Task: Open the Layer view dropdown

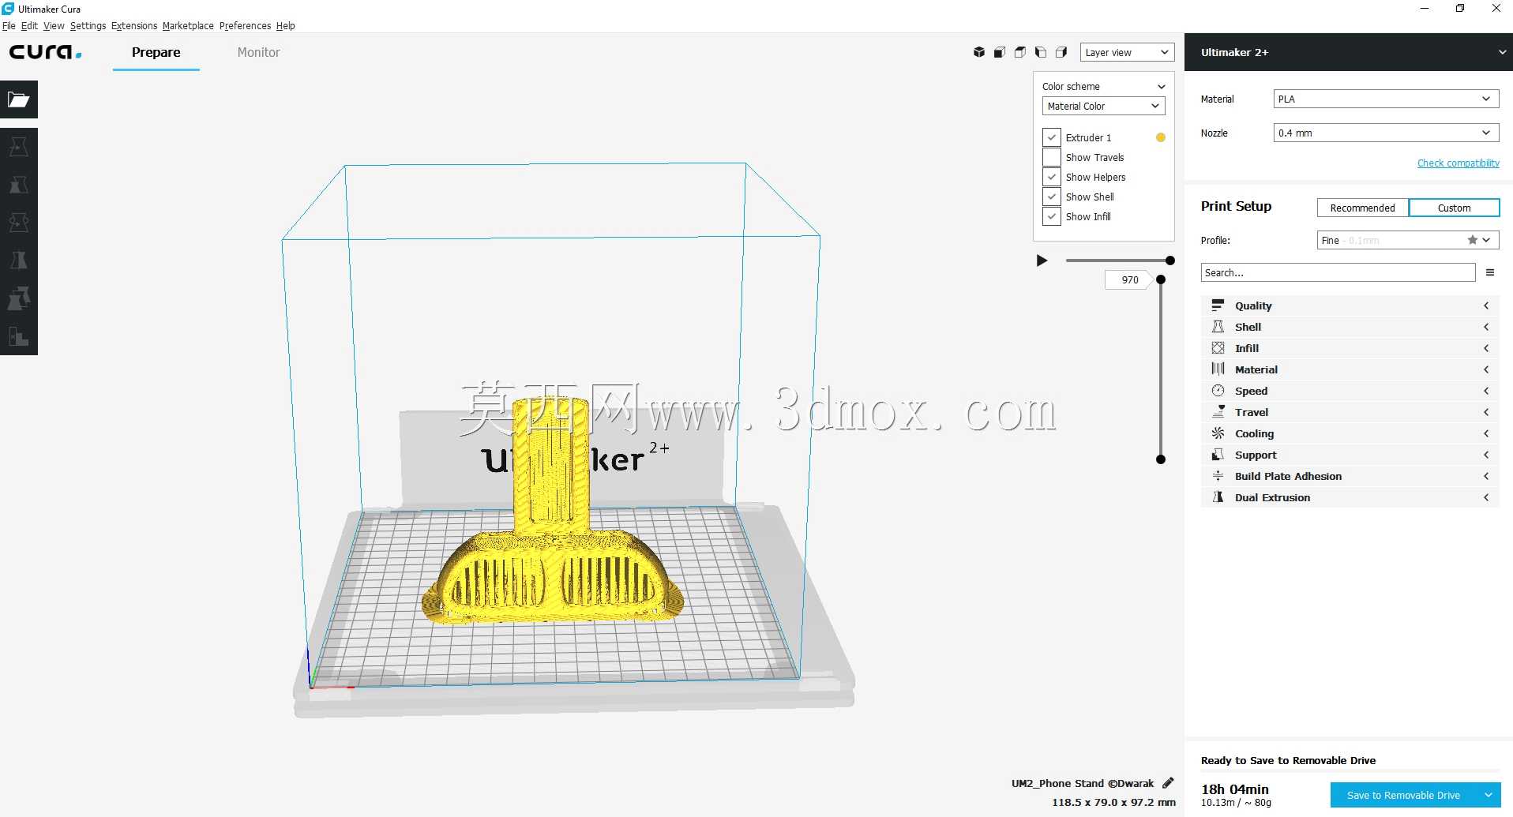Action: pos(1127,52)
